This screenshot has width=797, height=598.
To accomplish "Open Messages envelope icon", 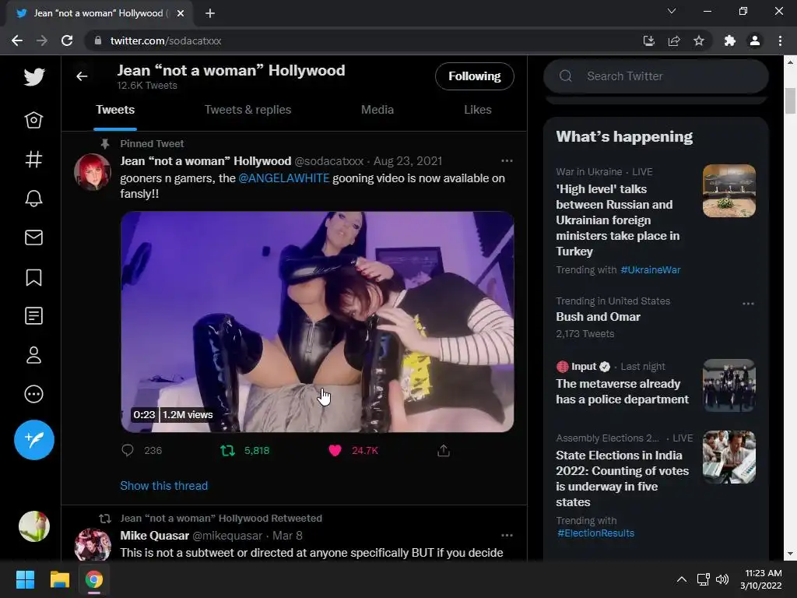I will click(33, 237).
